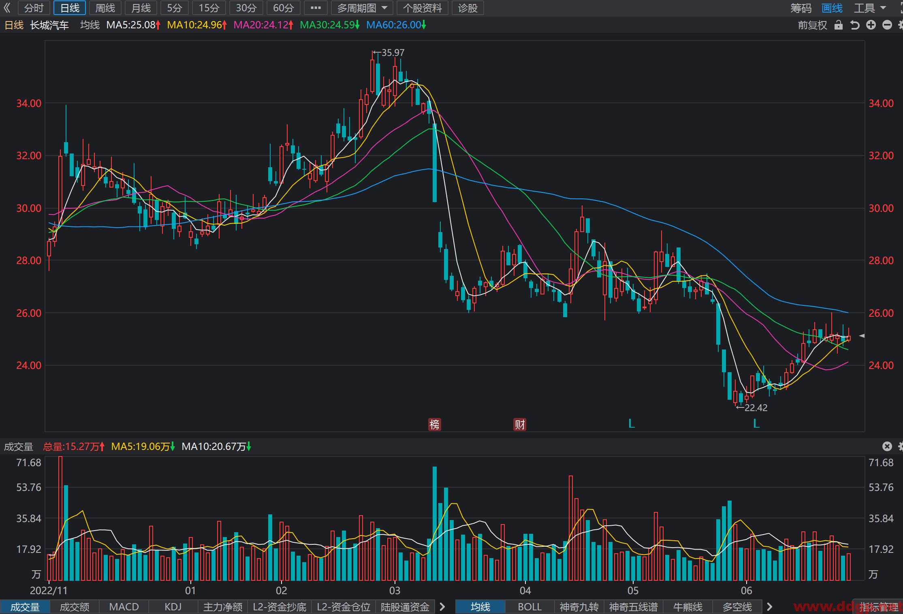The width and height of the screenshot is (903, 614).
Task: Switch to the MACD indicator tab
Action: [124, 607]
